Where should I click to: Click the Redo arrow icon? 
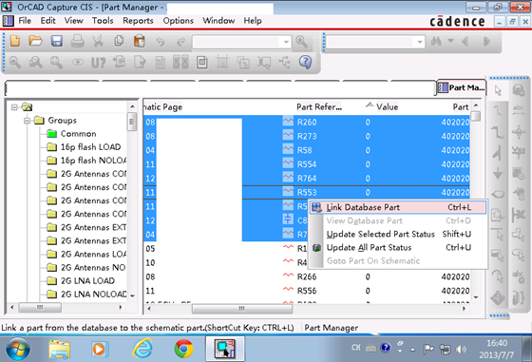180,42
